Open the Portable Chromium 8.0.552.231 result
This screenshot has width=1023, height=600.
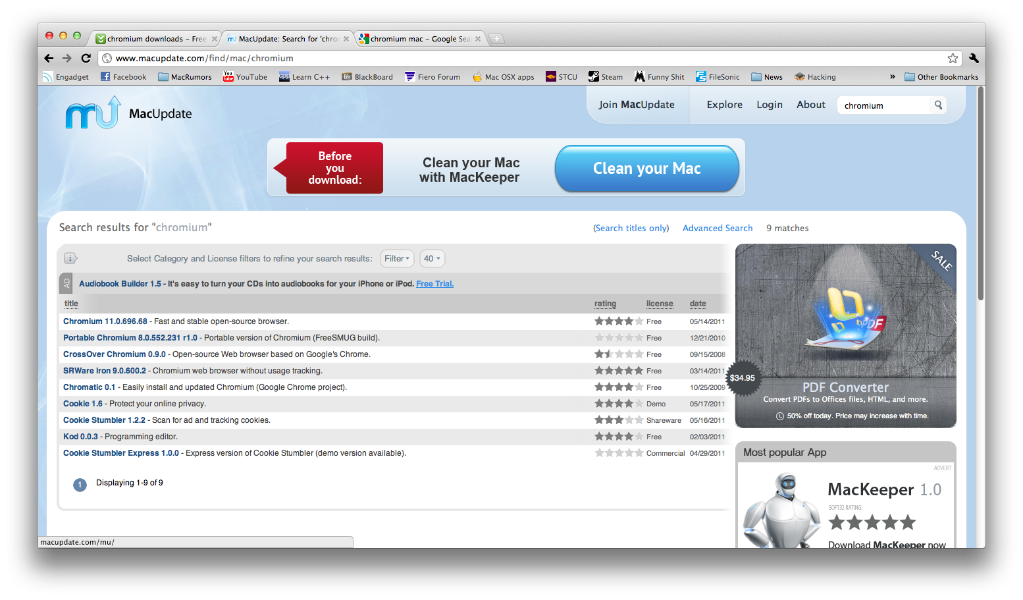coord(130,338)
